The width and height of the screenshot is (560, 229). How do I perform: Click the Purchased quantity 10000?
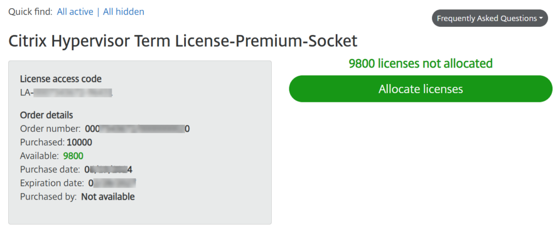pos(79,142)
